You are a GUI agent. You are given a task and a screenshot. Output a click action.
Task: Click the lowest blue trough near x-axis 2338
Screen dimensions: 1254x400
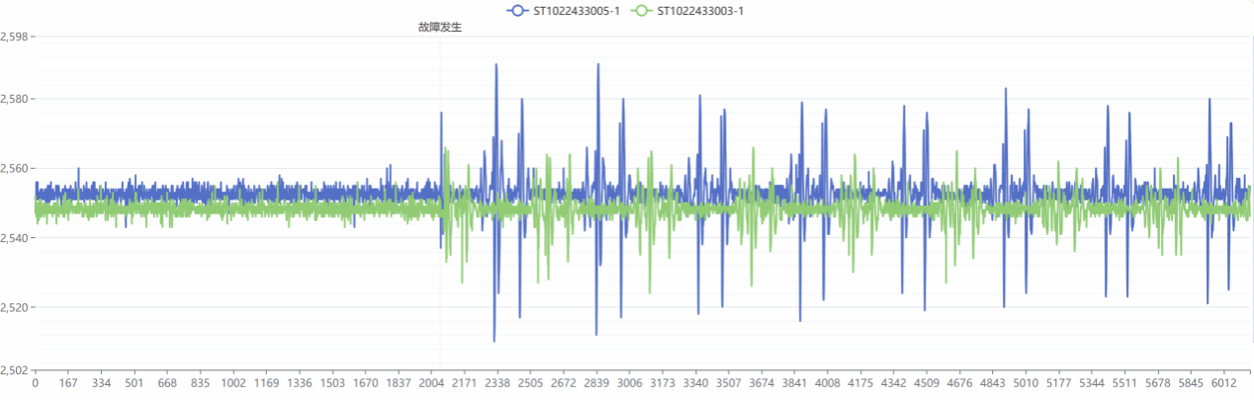point(494,341)
